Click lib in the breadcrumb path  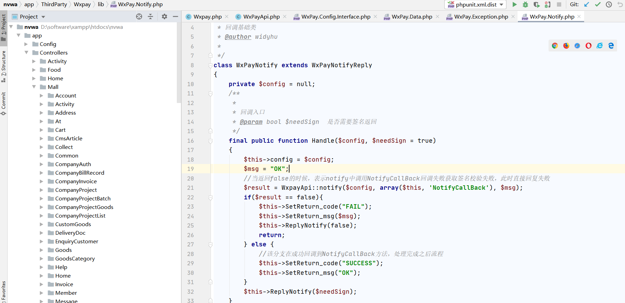pyautogui.click(x=101, y=4)
